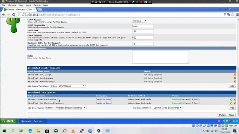Click the volume icon in system tray
Image resolution: width=239 pixels, height=134 pixels.
pos(216,131)
